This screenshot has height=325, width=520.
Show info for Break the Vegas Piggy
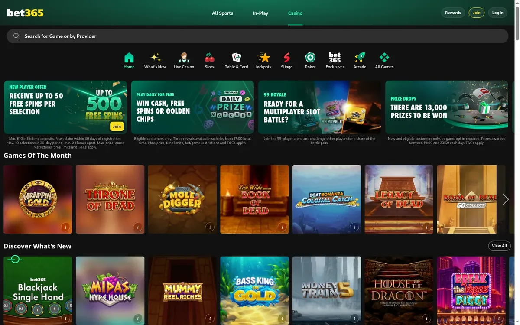499,318
